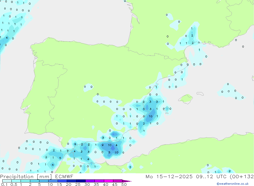
Task: Click the "(00+132" forecast offset text
Action: coord(242,176)
